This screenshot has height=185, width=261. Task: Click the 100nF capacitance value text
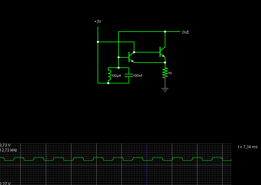coord(138,75)
